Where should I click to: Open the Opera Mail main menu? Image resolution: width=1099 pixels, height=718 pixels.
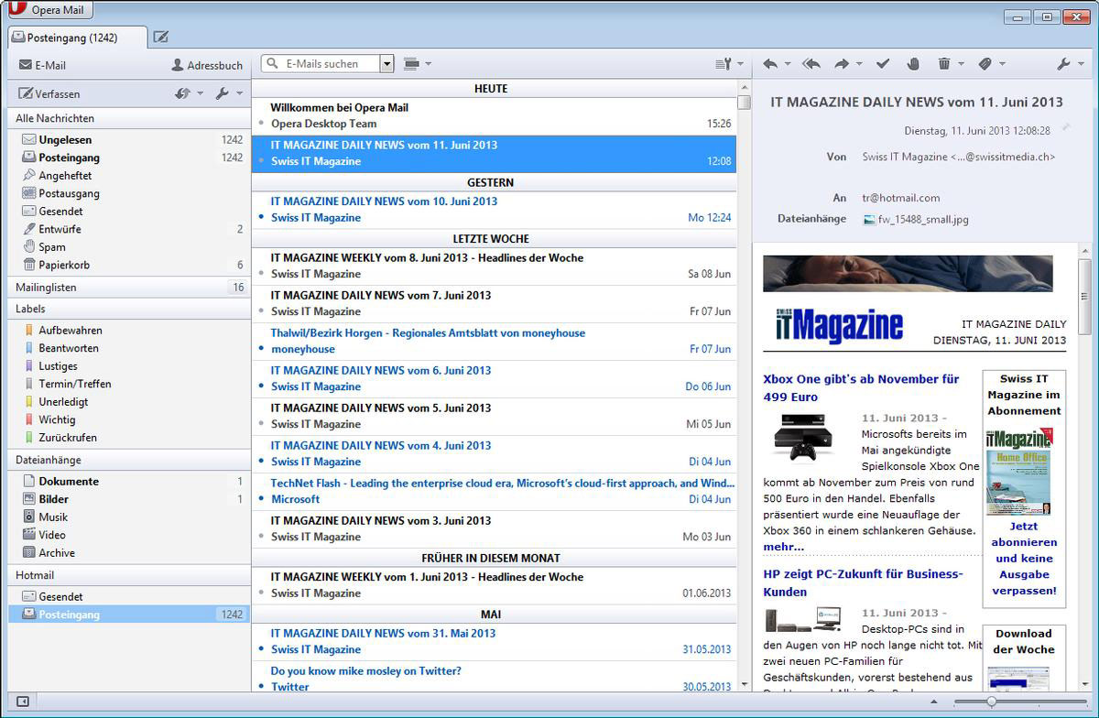49,10
